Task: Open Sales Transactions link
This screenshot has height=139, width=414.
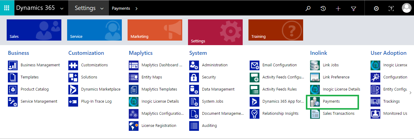Action: (x=339, y=114)
